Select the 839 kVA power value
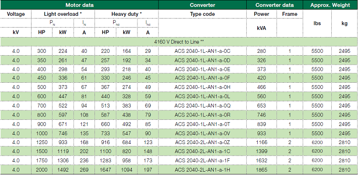The image size is (358, 175). (x=262, y=124)
